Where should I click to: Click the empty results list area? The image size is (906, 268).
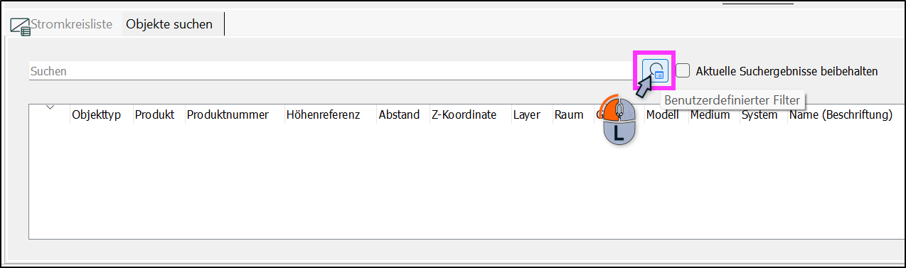(466, 181)
